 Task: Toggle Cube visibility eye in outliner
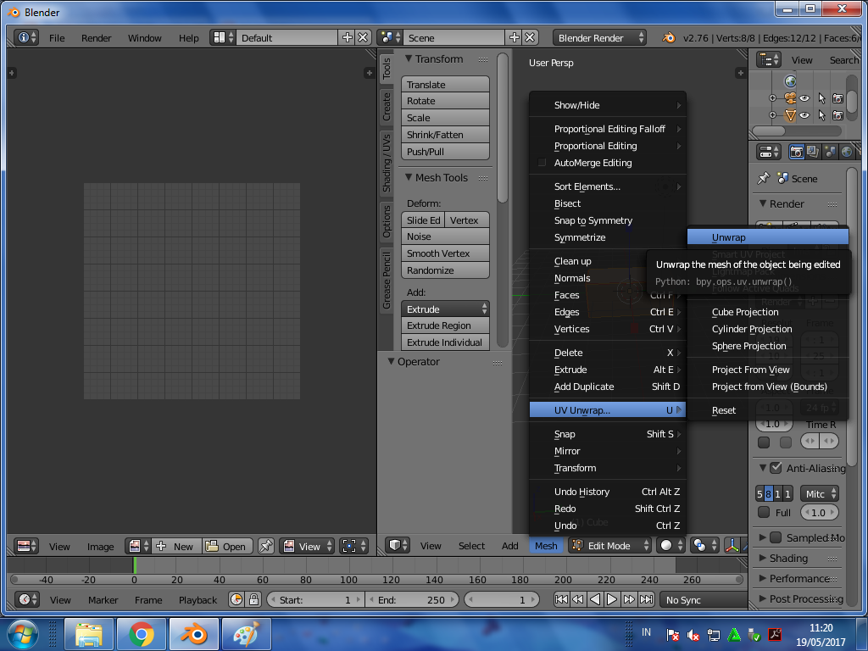tap(804, 115)
